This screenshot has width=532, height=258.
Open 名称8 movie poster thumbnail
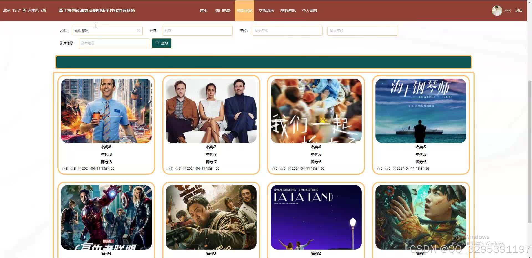pos(106,111)
